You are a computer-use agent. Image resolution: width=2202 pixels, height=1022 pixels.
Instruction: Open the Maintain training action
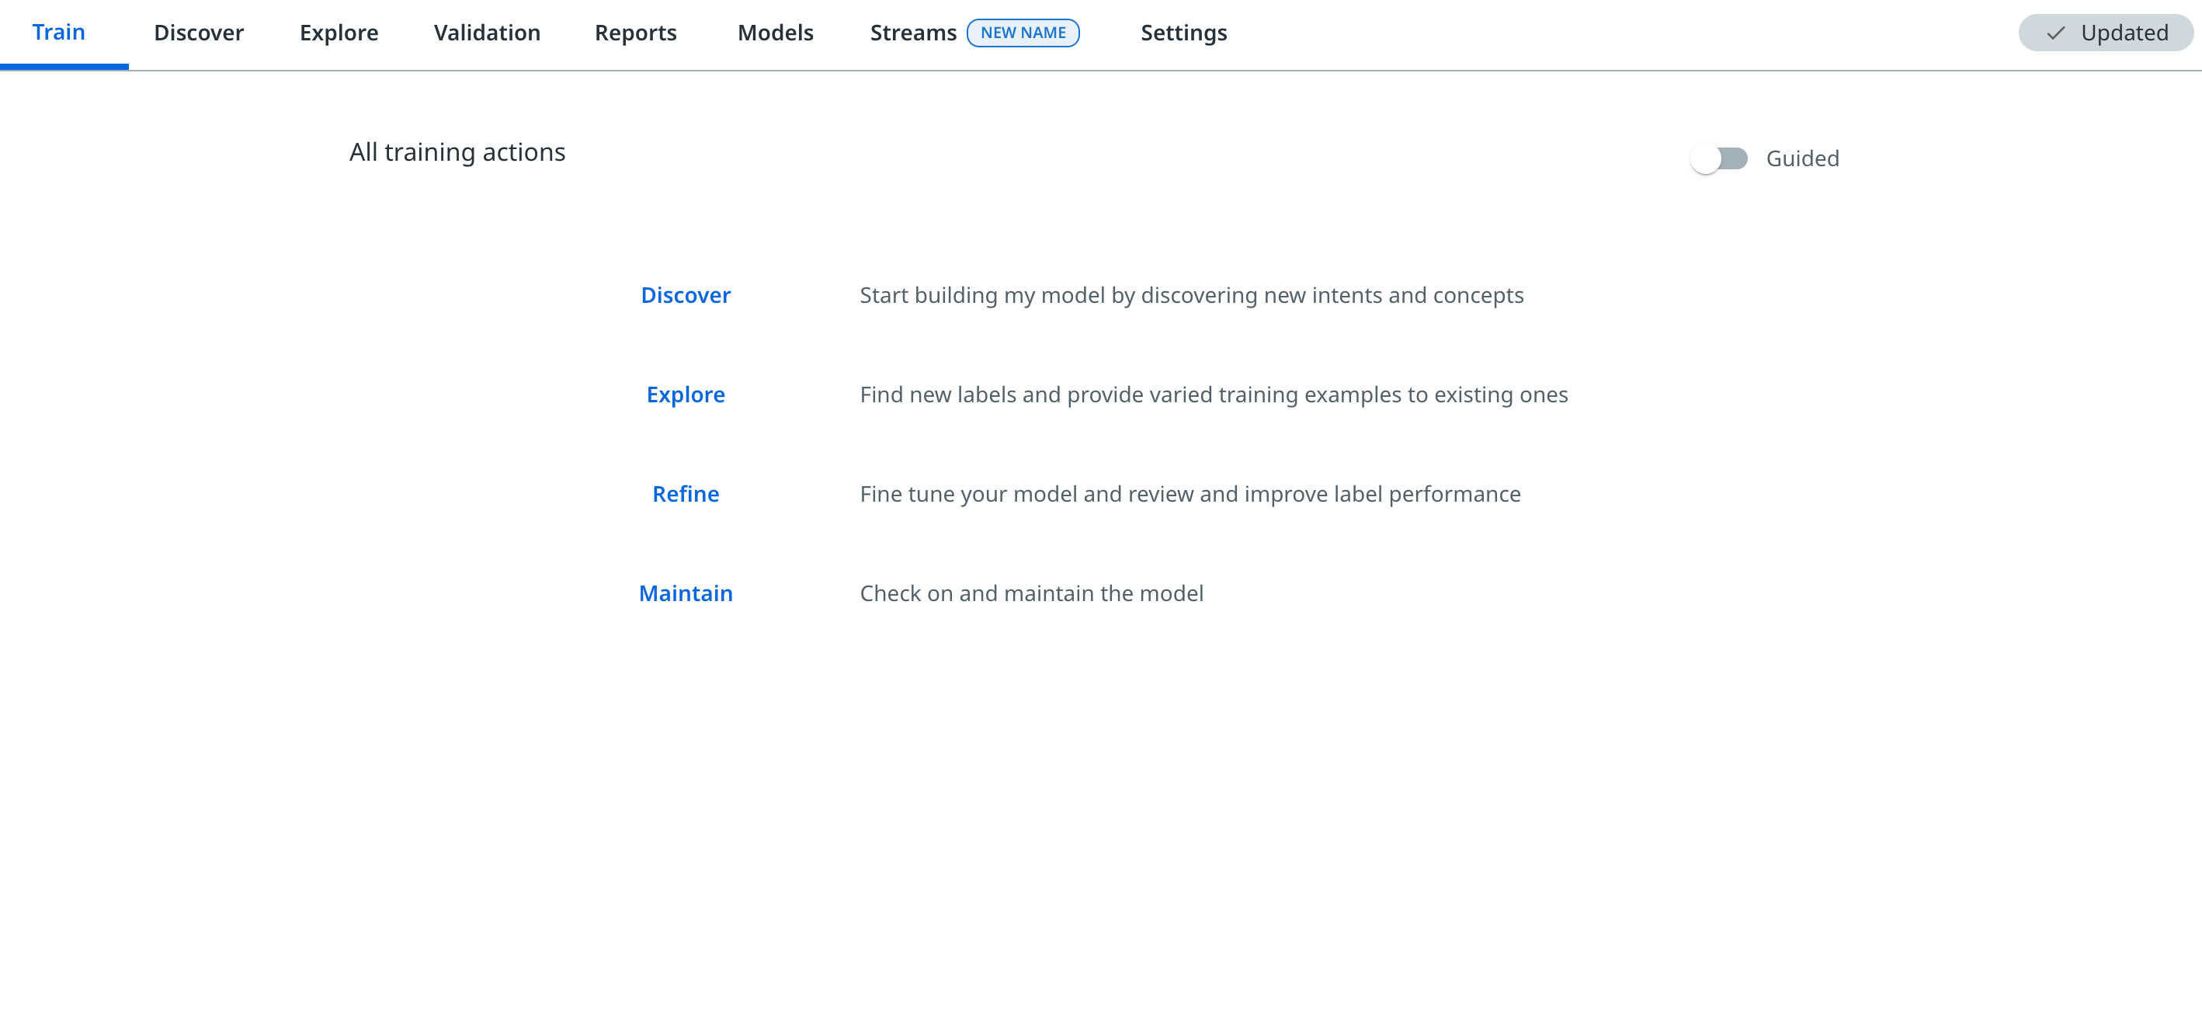pyautogui.click(x=686, y=593)
